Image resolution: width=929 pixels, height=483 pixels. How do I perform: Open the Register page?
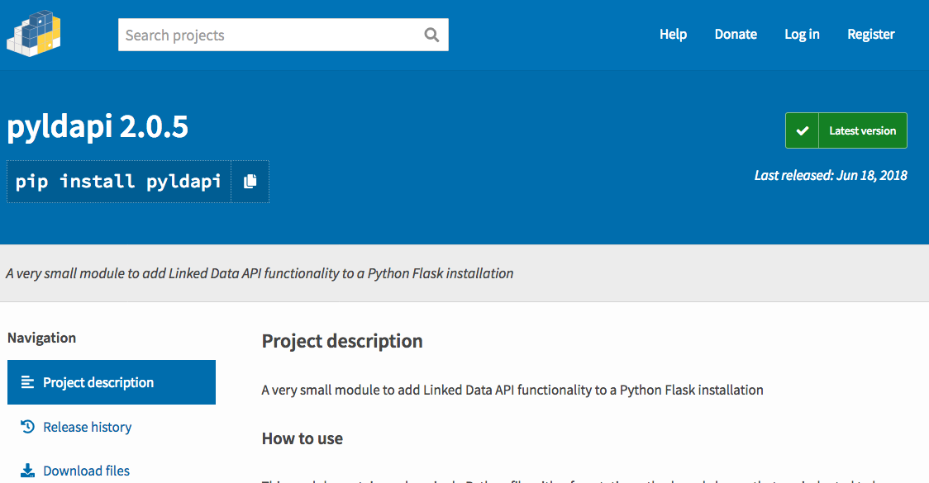coord(871,35)
